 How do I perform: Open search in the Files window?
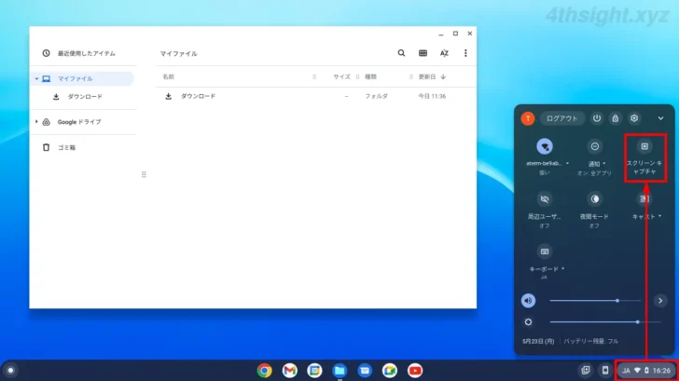tap(401, 53)
